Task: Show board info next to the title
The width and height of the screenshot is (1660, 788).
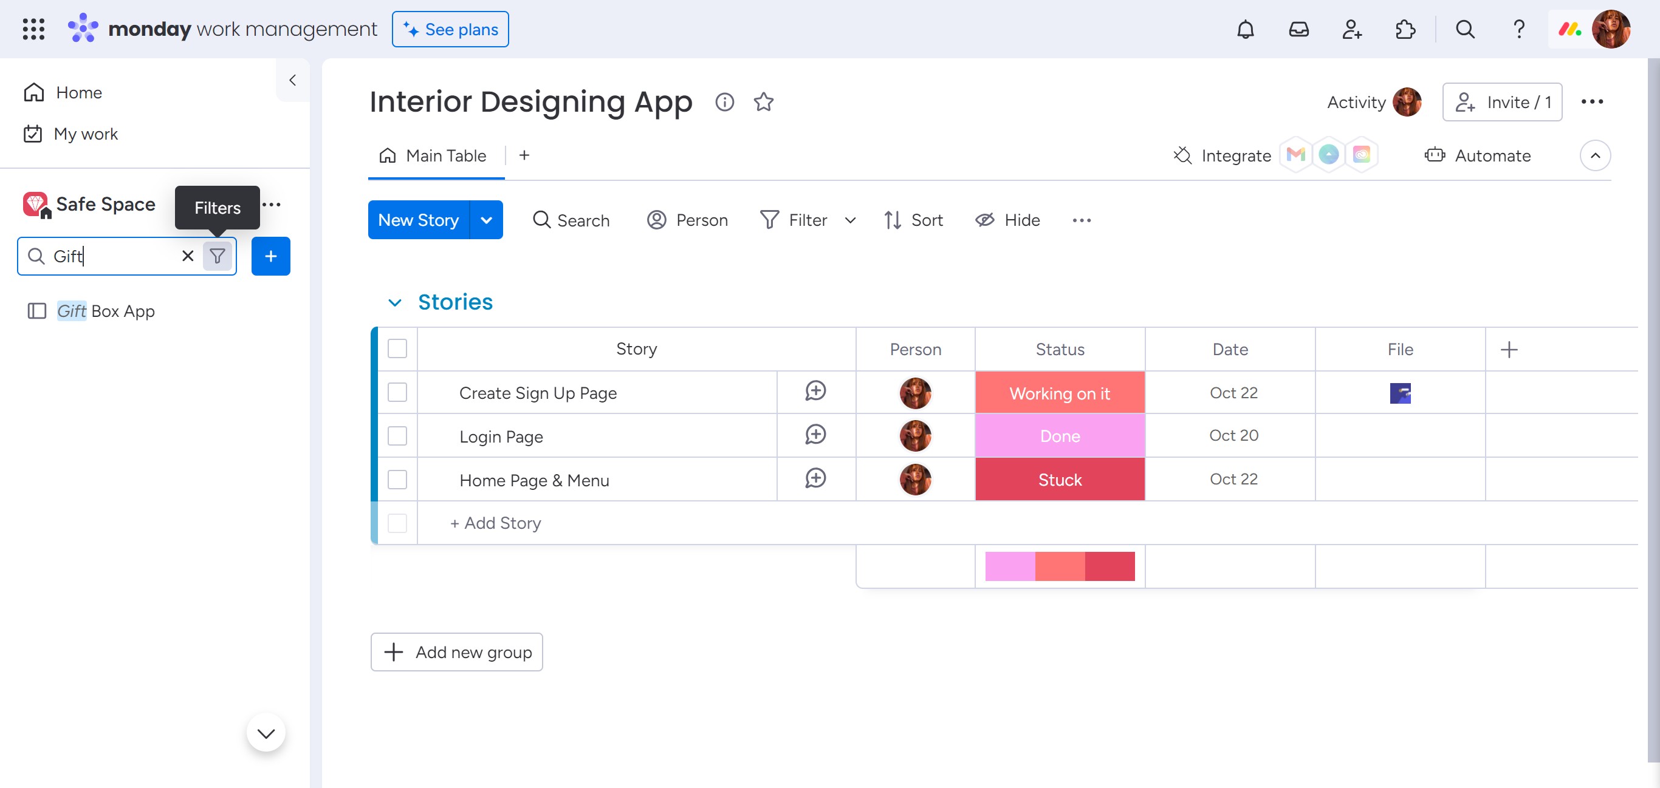Action: coord(724,102)
